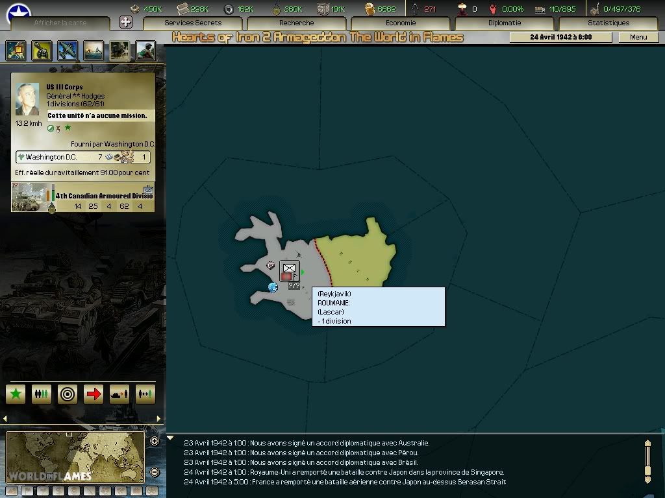Go to the Diplomatie tab
Image resolution: width=665 pixels, height=498 pixels.
[x=504, y=23]
